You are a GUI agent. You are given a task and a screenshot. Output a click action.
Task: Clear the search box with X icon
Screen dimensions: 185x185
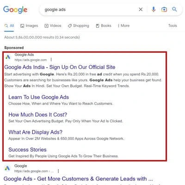[141, 9]
